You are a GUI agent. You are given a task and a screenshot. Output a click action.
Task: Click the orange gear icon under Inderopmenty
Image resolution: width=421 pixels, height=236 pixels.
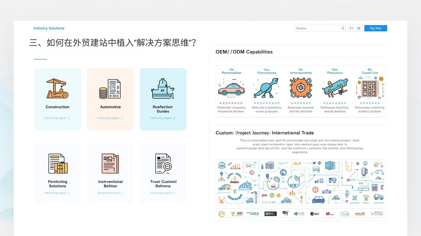tap(301, 88)
